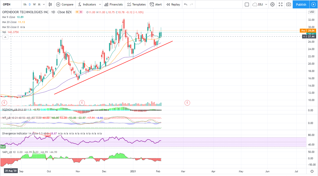This screenshot has width=318, height=176.
Task: Open chart settings gear in toolbar
Action: [x=272, y=5]
